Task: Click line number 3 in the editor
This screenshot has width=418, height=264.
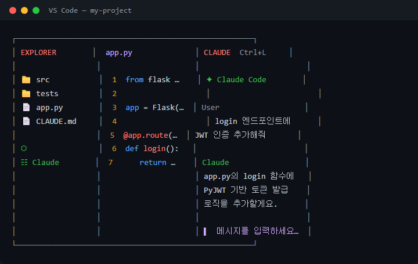Action: point(114,108)
